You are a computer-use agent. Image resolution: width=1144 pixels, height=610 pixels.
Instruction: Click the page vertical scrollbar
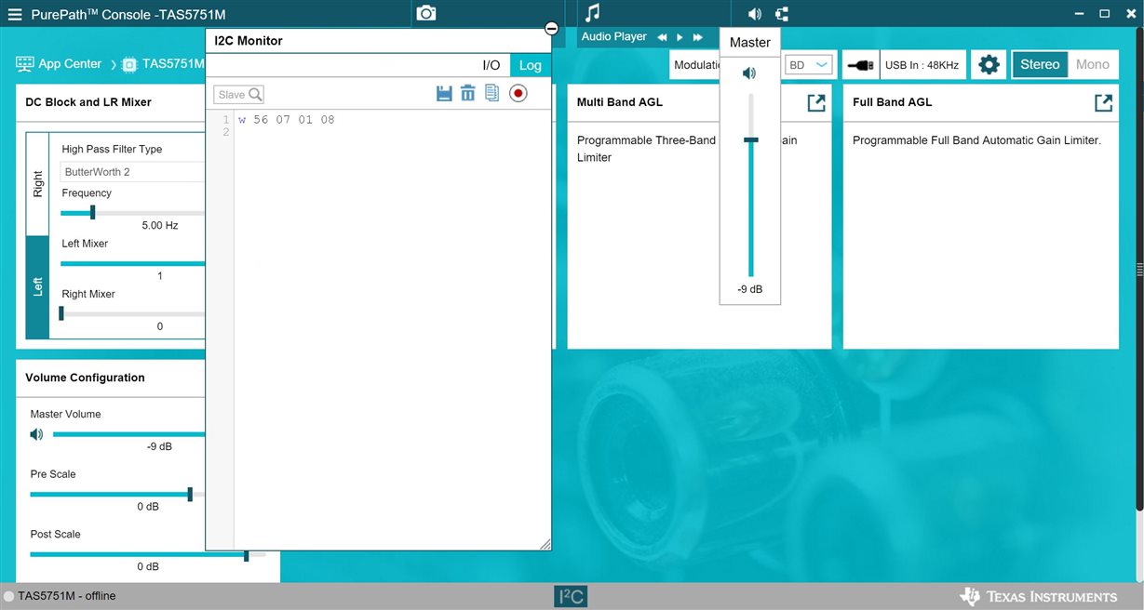coord(1139,270)
